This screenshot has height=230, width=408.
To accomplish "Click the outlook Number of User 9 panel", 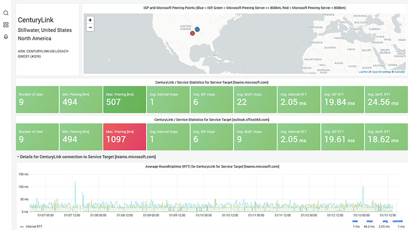I will (x=37, y=137).
